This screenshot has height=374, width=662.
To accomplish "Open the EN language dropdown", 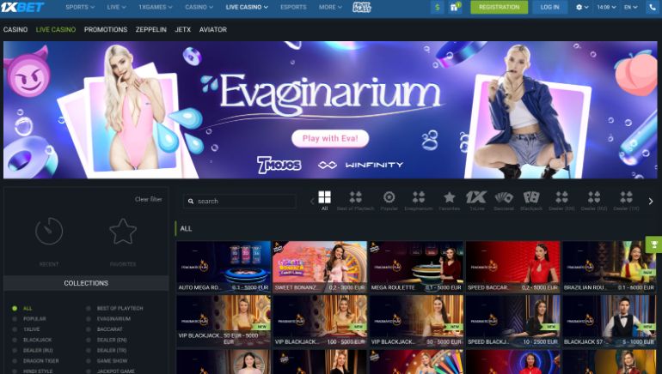I will tap(631, 7).
